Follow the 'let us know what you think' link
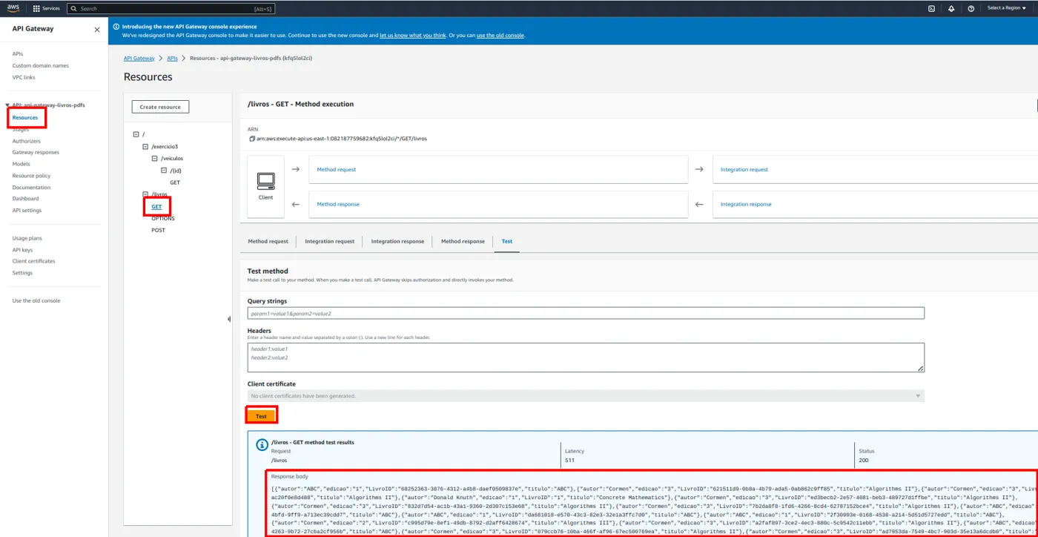 click(x=413, y=35)
